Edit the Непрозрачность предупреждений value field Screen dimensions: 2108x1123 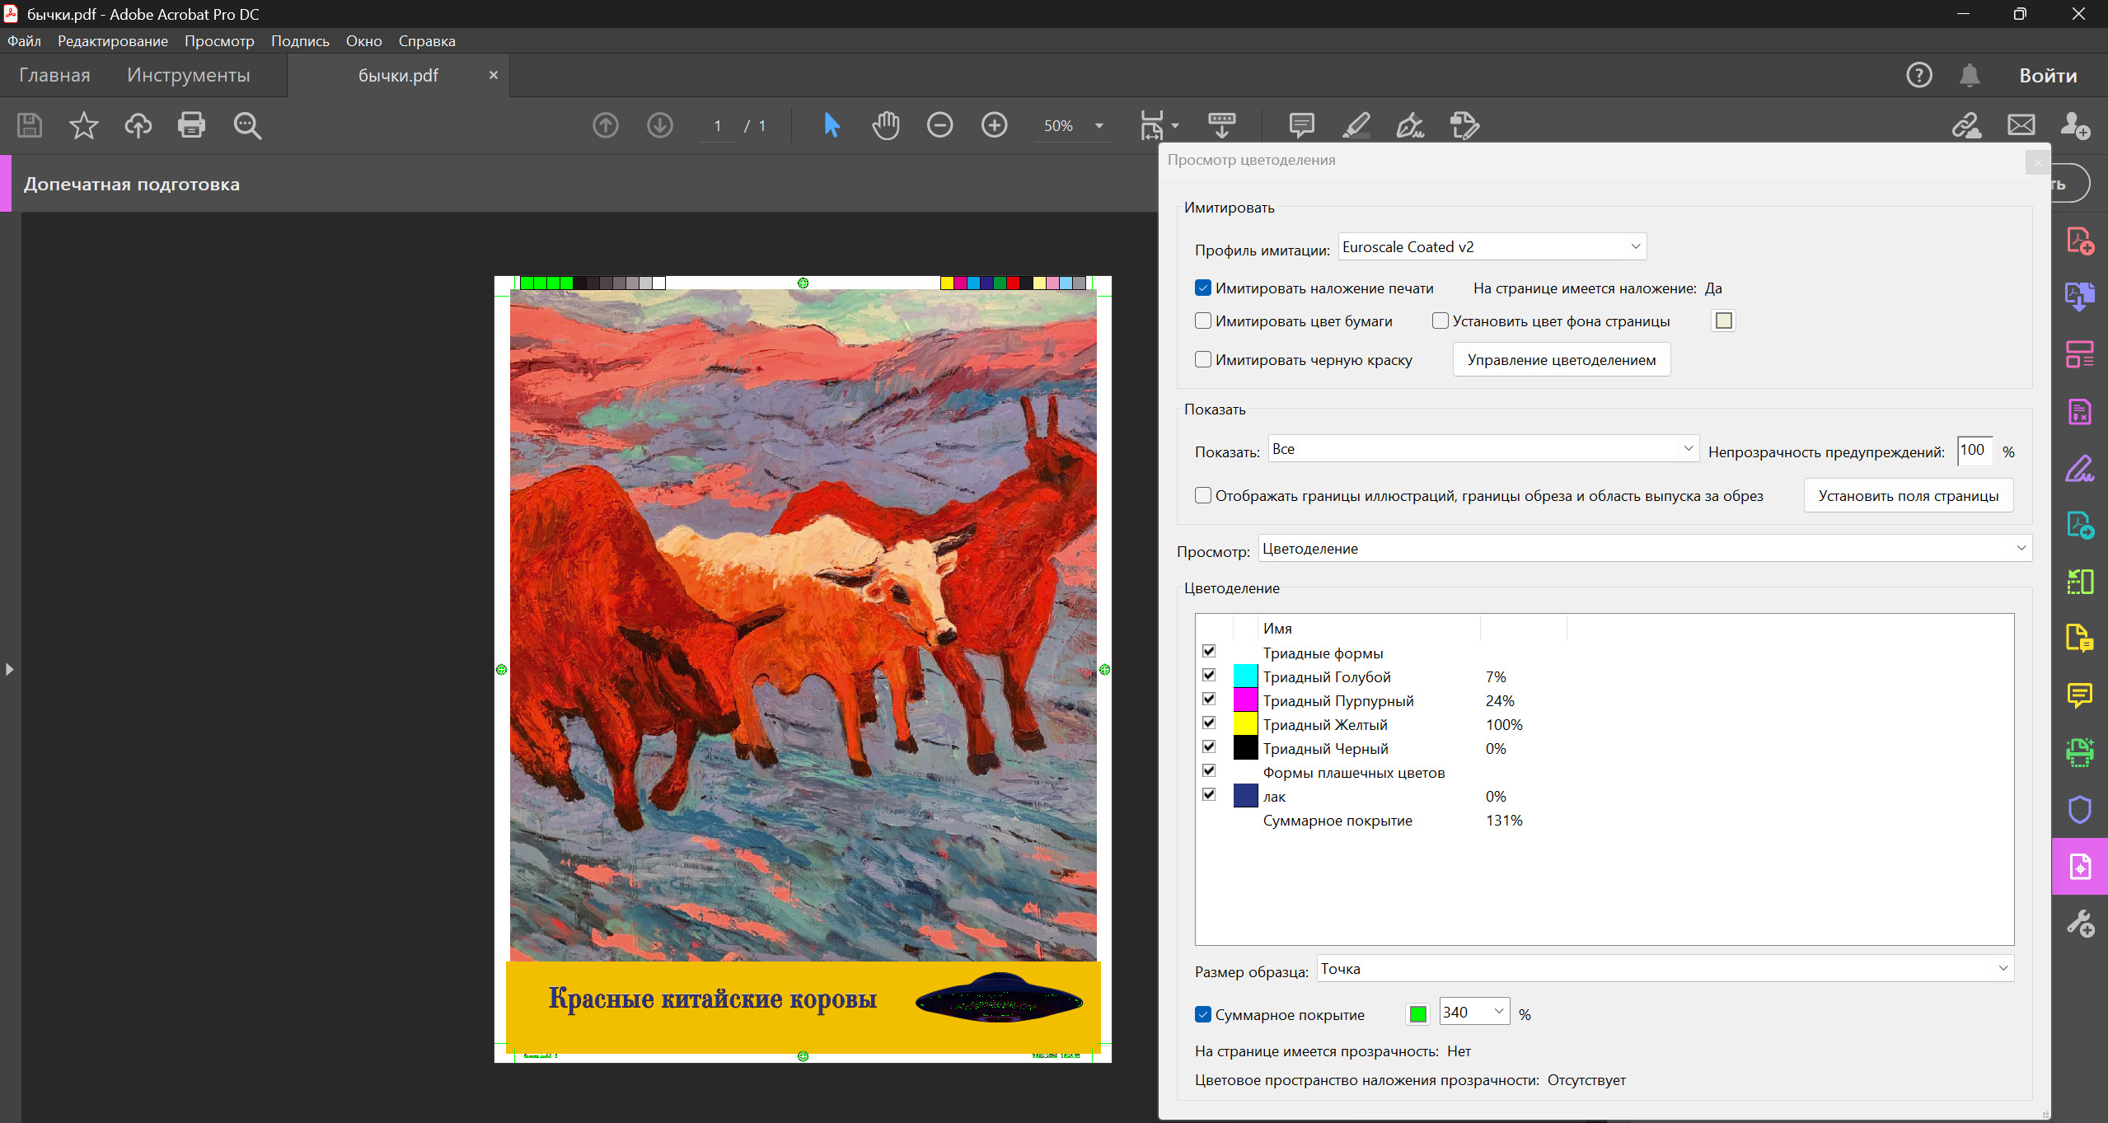point(1974,450)
